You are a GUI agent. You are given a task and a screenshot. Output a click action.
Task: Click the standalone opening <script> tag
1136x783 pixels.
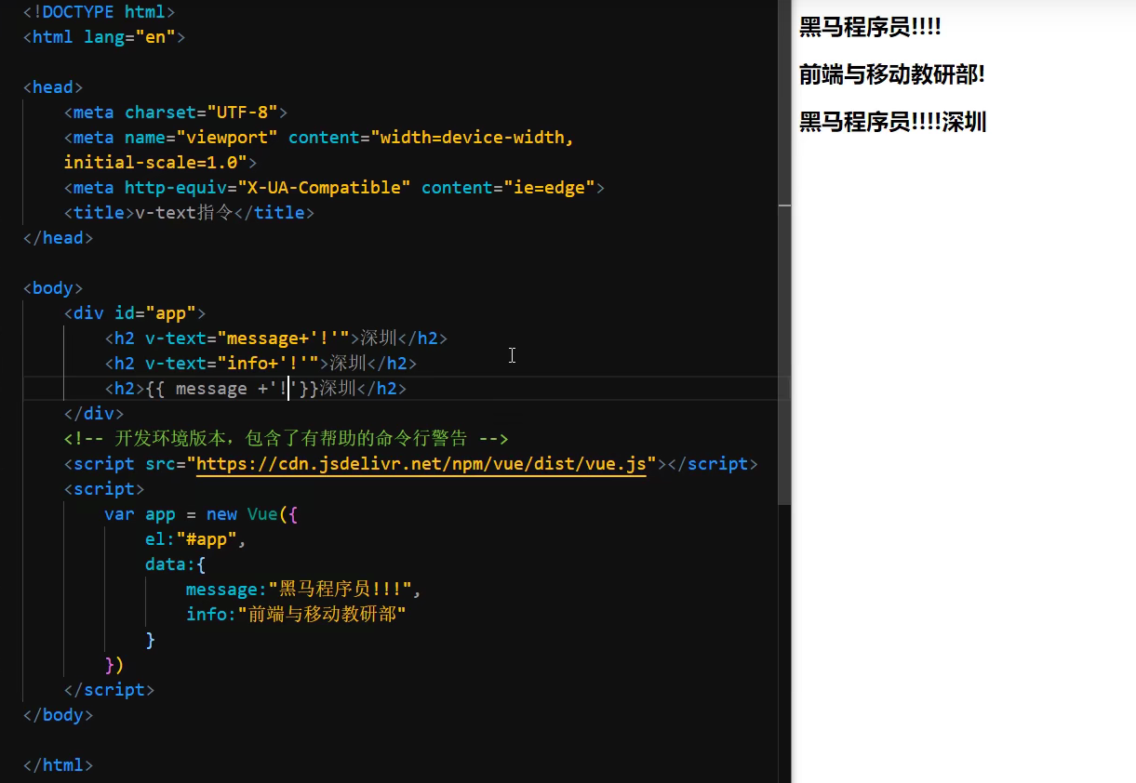(x=104, y=489)
